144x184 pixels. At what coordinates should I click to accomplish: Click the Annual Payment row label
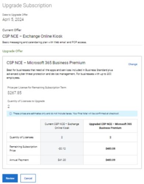tap(19, 160)
